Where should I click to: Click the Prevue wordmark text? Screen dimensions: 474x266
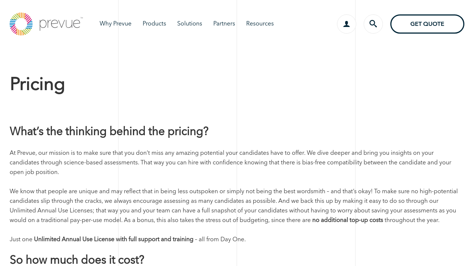60,24
